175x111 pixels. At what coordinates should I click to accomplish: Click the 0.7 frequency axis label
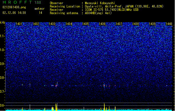pos(3,92)
